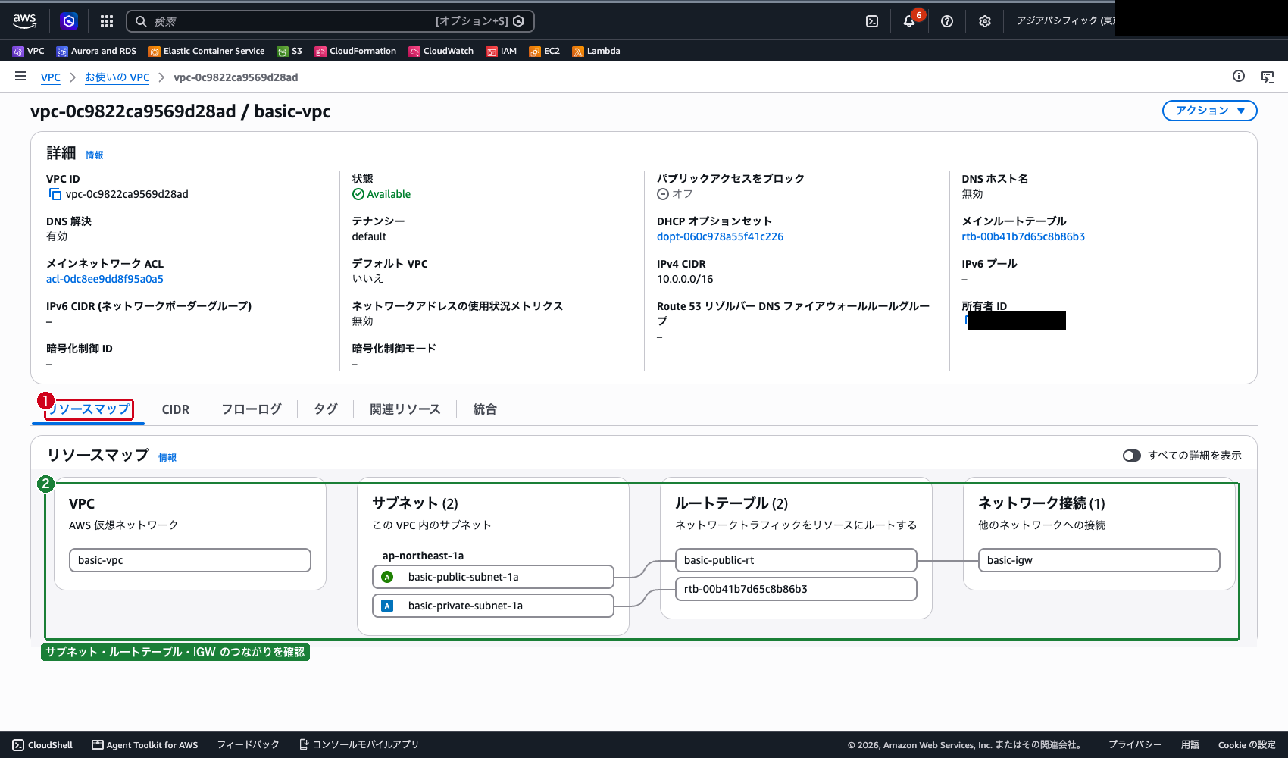1288x758 pixels.
Task: Select basic-private-subnet-1a in resource map
Action: click(x=493, y=606)
